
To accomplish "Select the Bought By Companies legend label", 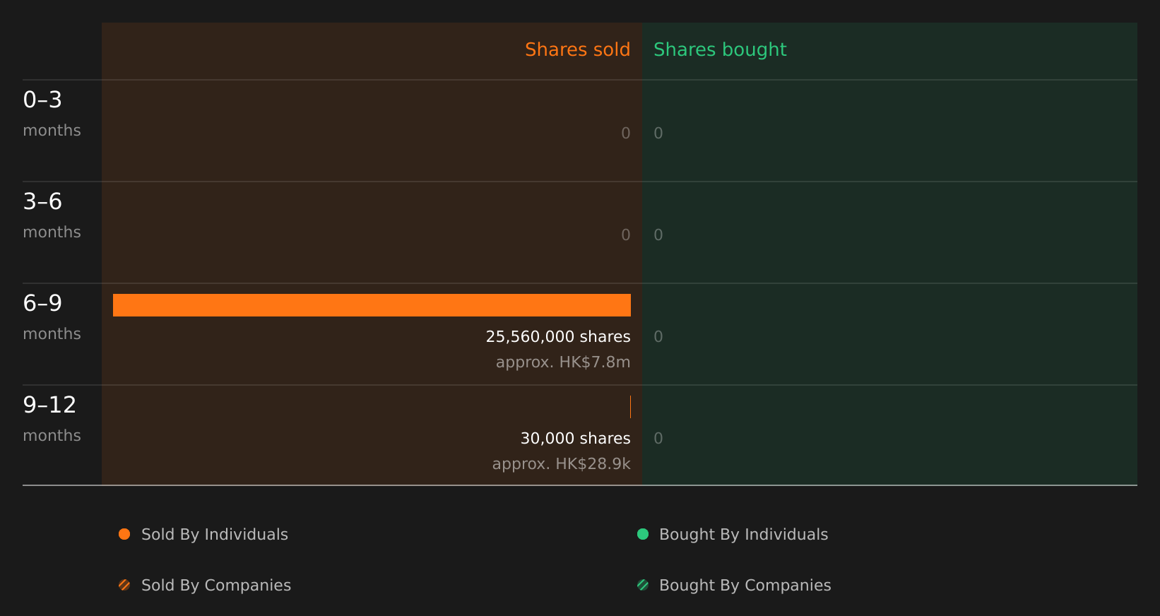I will tap(745, 586).
